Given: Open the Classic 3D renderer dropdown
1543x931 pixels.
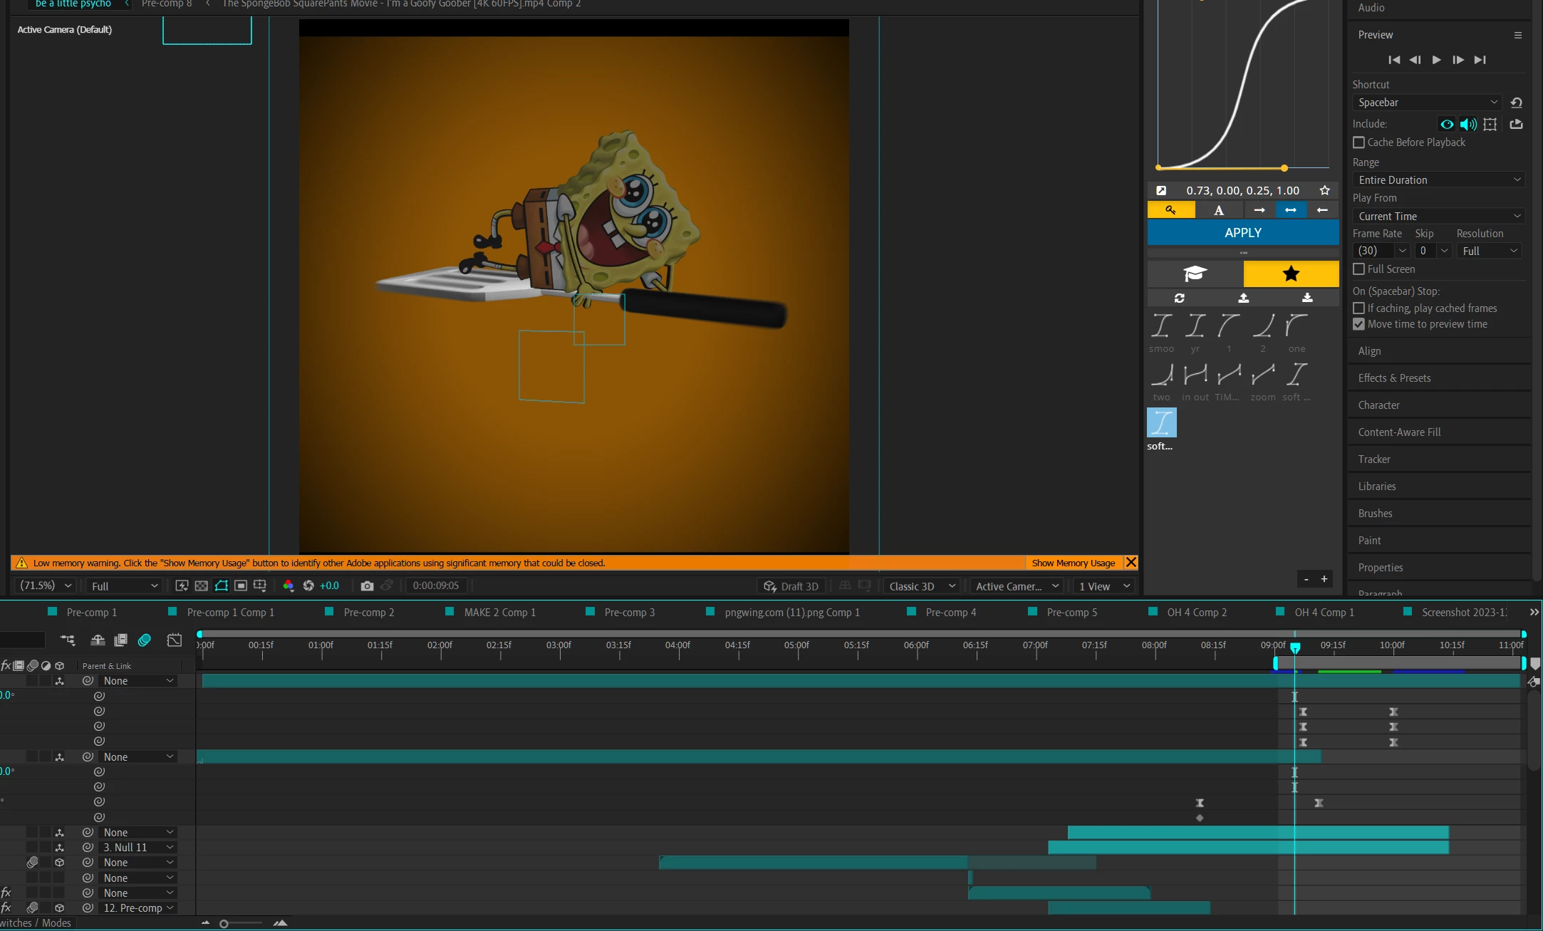Looking at the screenshot, I should click(922, 586).
